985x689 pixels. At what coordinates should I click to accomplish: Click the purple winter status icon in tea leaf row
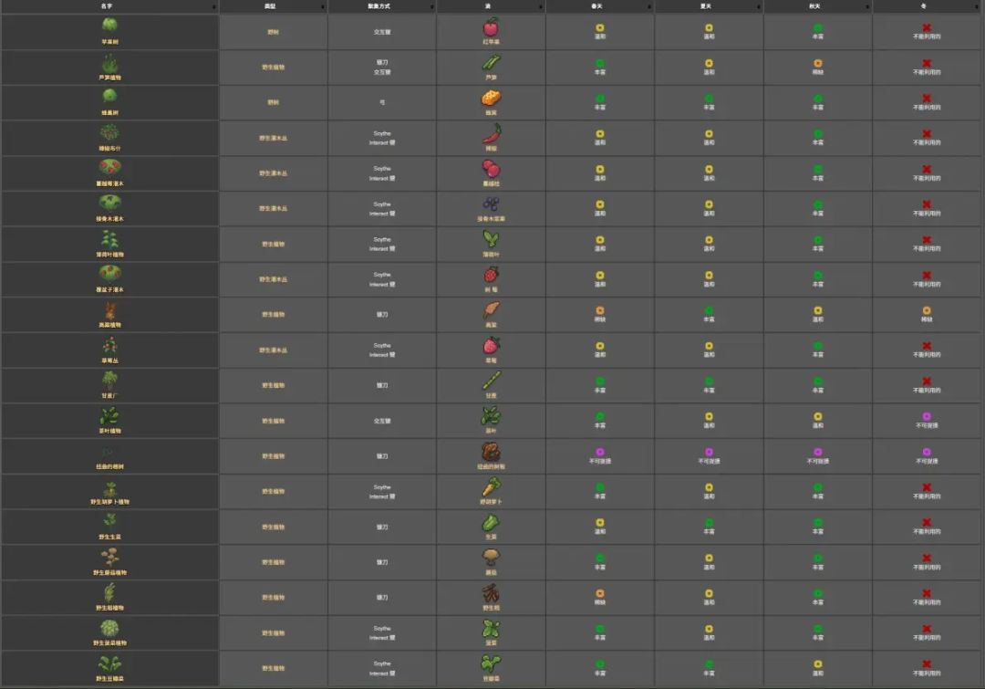tap(927, 416)
